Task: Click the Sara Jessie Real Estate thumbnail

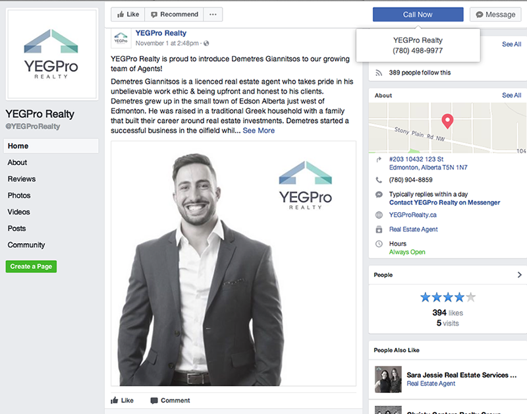Action: 388,379
